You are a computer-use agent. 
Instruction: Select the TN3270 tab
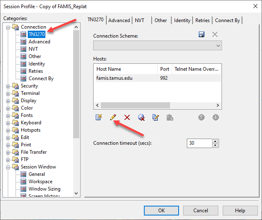click(x=96, y=20)
